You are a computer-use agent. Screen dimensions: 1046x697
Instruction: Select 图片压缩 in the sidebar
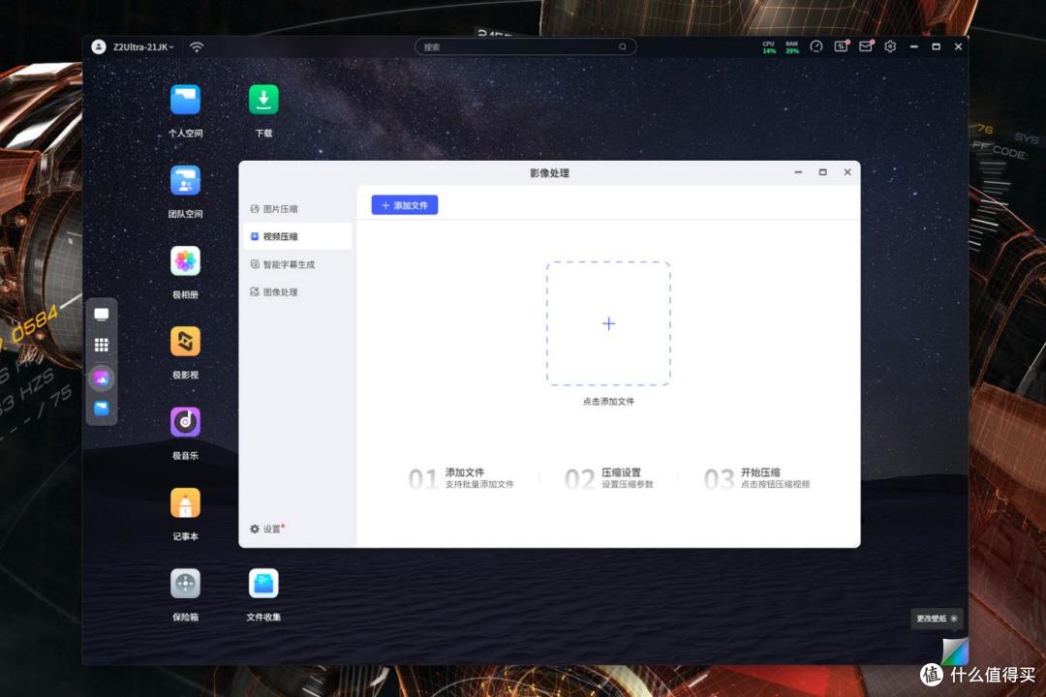coord(297,209)
